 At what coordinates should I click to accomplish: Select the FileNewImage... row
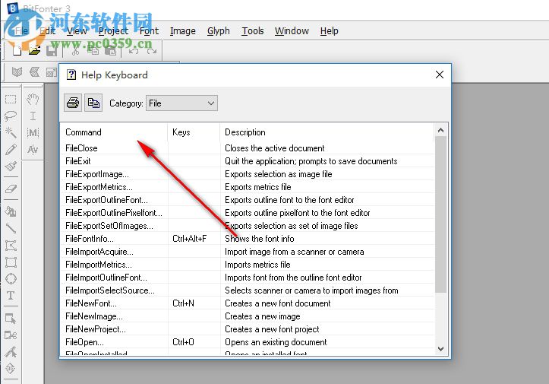click(248, 316)
